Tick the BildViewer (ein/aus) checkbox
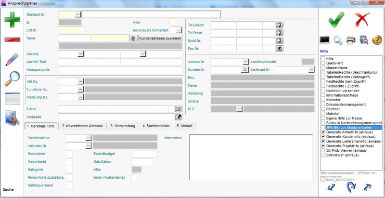This screenshot has height=198, width=385. pos(323,155)
